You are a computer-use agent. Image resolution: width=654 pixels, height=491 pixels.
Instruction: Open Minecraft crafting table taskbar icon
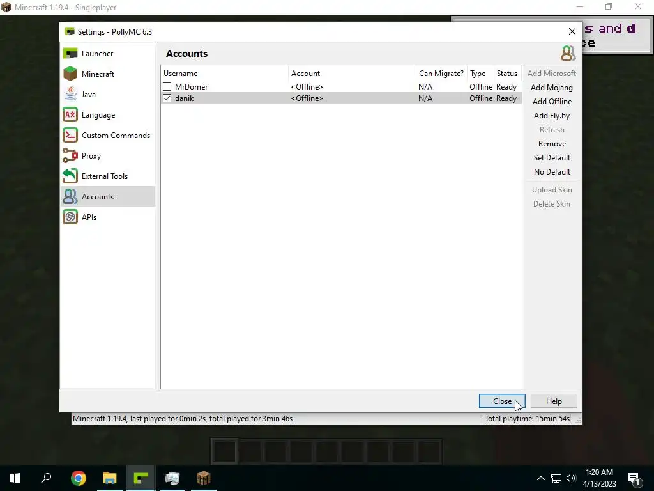(x=204, y=478)
